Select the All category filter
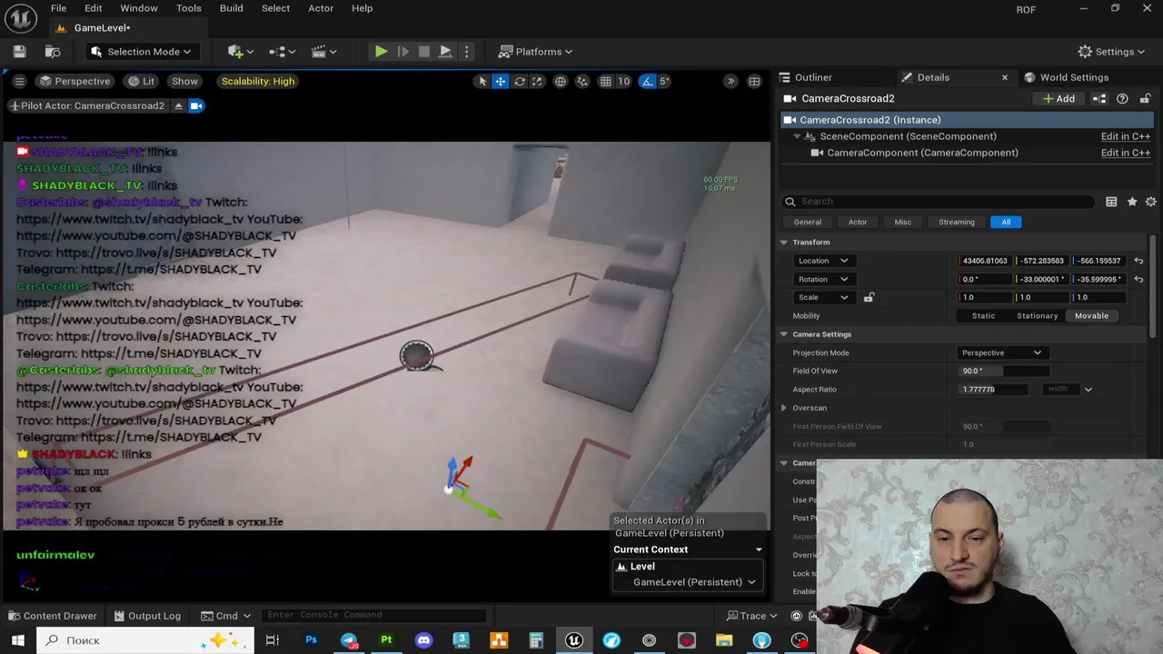The image size is (1163, 654). (x=1006, y=222)
